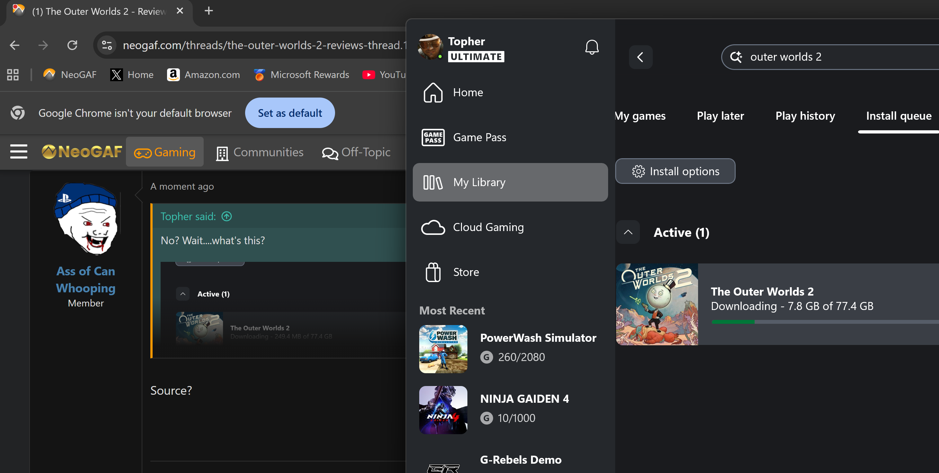Screen dimensions: 939x473
Task: Click the quote jump-to-post arrow icon
Action: [x=227, y=216]
